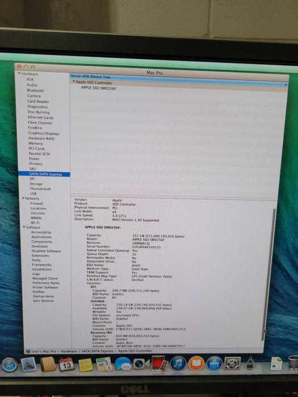Click User's Mac Pro in path bar

tap(44, 352)
